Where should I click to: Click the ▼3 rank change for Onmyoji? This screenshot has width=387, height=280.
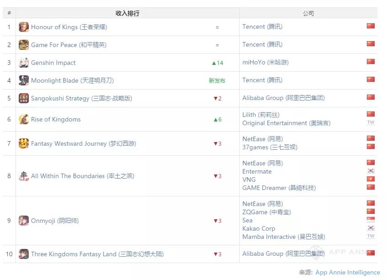(x=217, y=221)
